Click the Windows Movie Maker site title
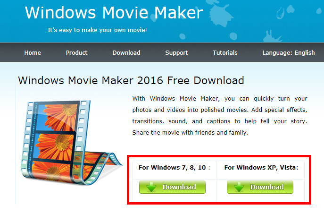Screen dimensions: 324x214 click(114, 13)
